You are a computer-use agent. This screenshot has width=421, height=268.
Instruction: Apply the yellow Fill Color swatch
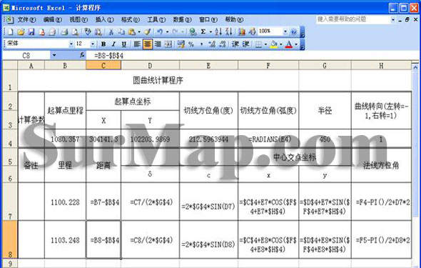coord(274,44)
